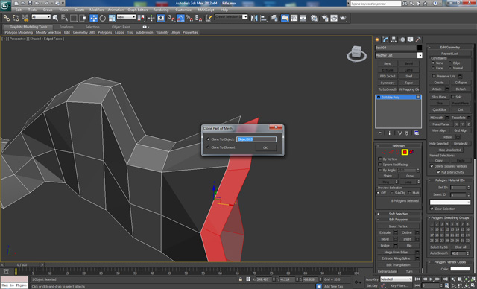Viewport: 477px width, 289px height.
Task: Open the Create Selection Set dropdown
Action: (231, 17)
